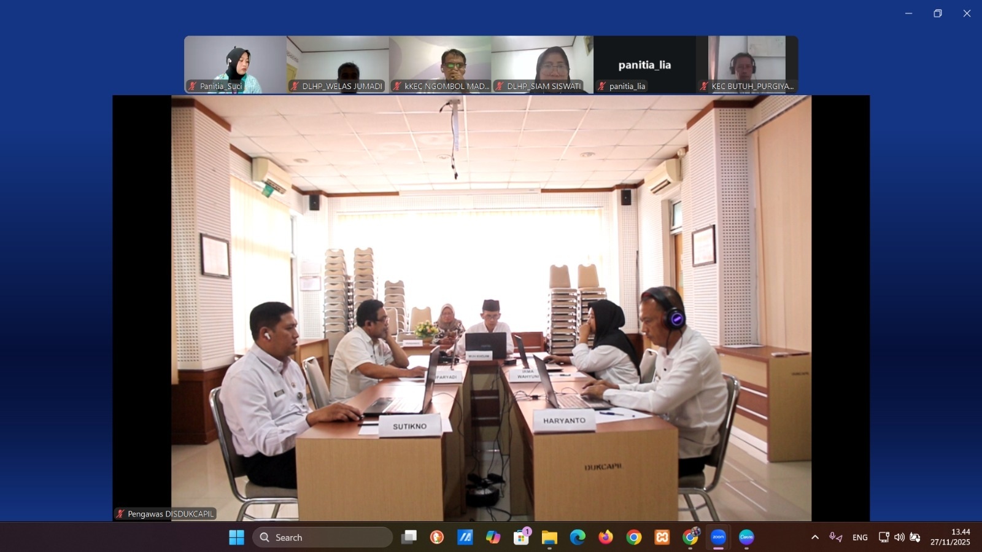982x552 pixels.
Task: Open Zoom from the taskbar
Action: click(718, 537)
